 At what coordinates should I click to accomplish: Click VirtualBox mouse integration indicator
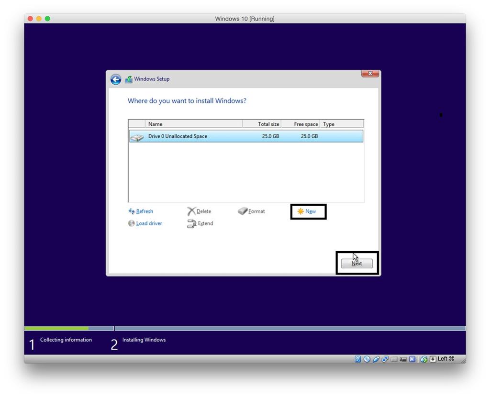click(424, 359)
